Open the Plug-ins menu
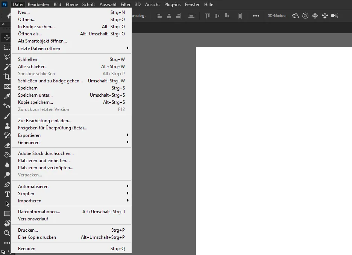352x255 pixels. point(172,5)
